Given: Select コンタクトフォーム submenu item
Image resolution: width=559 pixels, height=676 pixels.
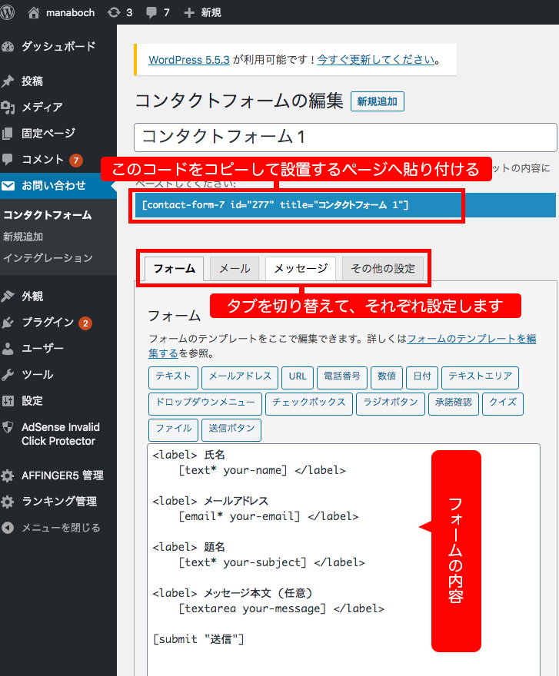Looking at the screenshot, I should [48, 215].
